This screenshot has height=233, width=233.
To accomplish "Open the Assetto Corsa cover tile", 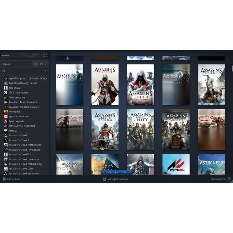I will 176,164.
